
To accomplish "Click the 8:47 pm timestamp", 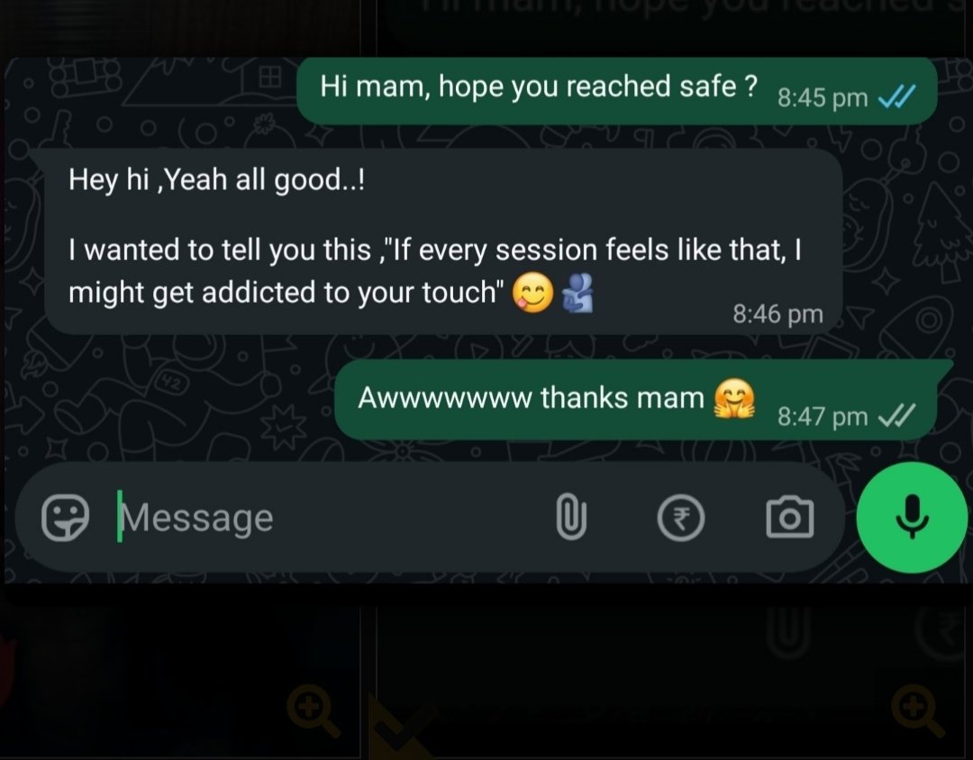I will point(823,416).
